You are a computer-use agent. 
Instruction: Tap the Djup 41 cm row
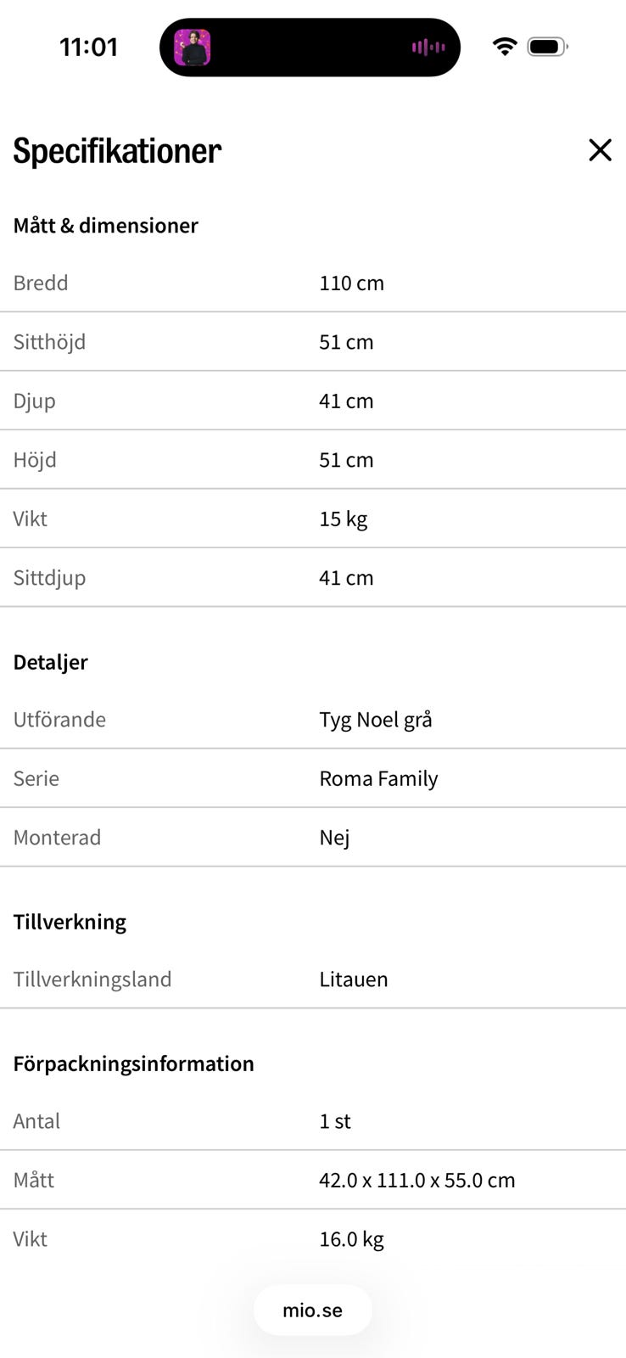click(313, 401)
